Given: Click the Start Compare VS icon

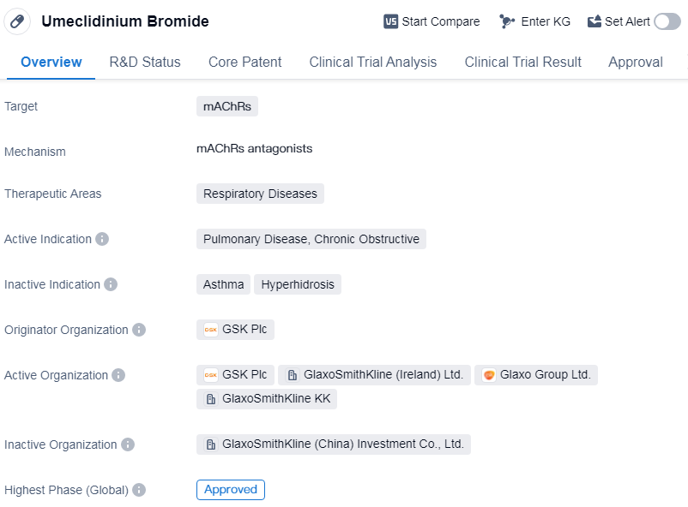Looking at the screenshot, I should (x=390, y=21).
